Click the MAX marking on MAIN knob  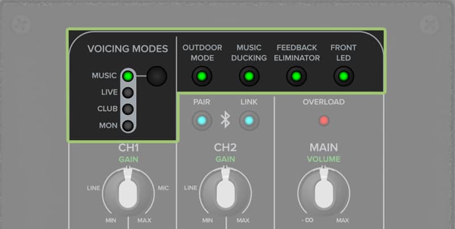coord(342,220)
